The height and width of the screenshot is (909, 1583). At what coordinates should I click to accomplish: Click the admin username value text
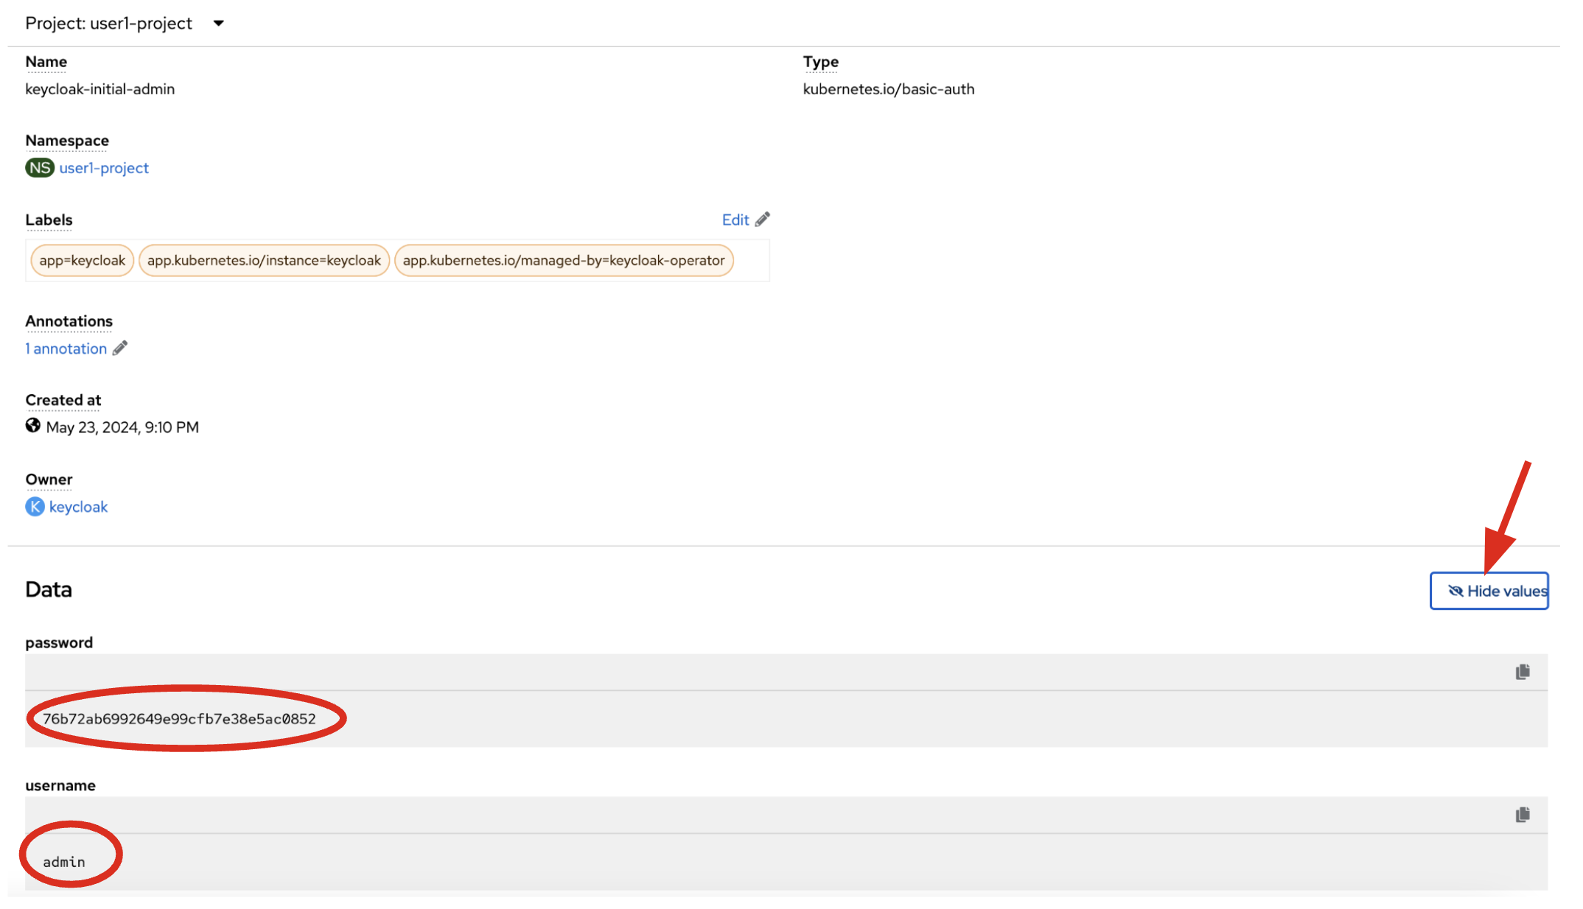64,863
